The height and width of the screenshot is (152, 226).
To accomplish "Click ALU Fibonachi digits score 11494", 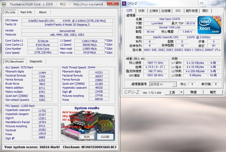I will click(x=42, y=73).
